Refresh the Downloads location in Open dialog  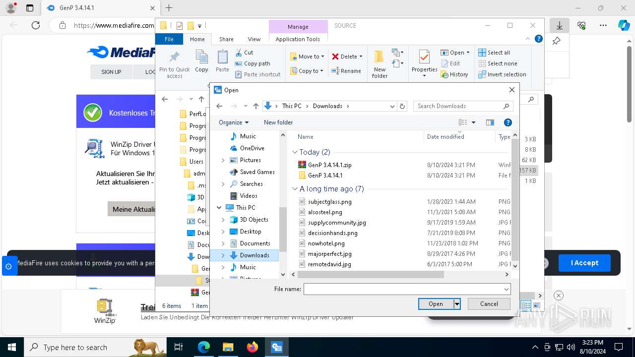pos(402,106)
